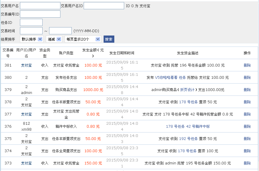259x171 pixels.
Task: Click the 150.00 元 amount cell
Action: pyautogui.click(x=93, y=163)
